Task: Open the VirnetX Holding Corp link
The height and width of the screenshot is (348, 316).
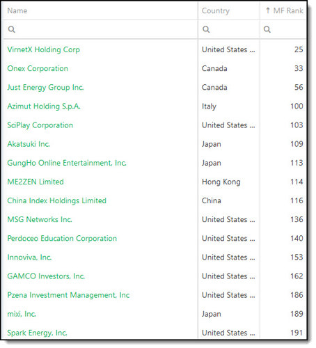Action: pos(43,49)
